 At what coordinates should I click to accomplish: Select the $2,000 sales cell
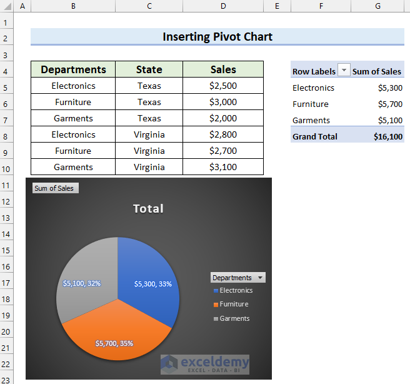[x=223, y=118]
